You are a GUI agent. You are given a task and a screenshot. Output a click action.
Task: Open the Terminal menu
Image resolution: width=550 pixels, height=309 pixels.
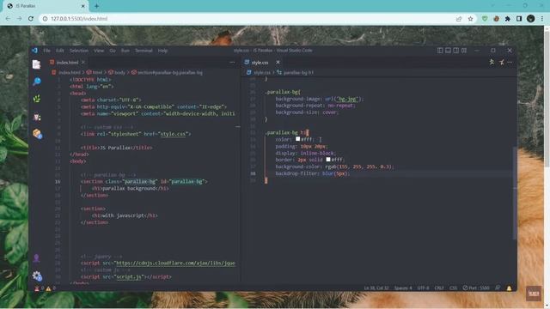coord(144,51)
